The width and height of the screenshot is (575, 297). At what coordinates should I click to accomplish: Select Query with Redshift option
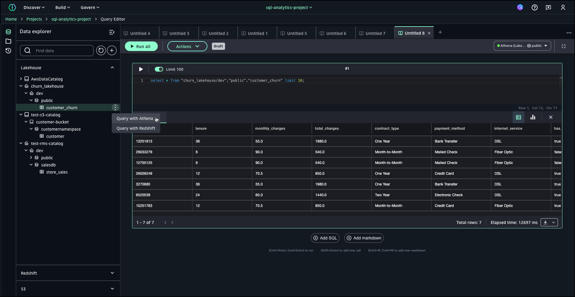[x=136, y=128]
